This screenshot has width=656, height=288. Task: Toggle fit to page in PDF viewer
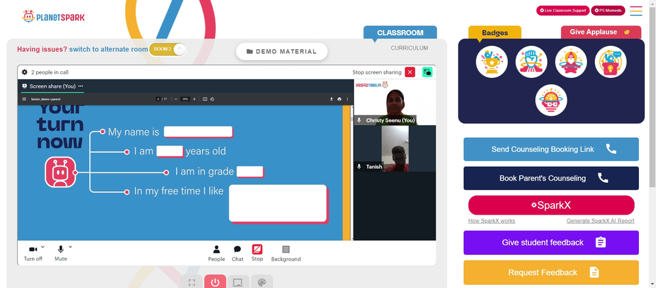pyautogui.click(x=205, y=99)
